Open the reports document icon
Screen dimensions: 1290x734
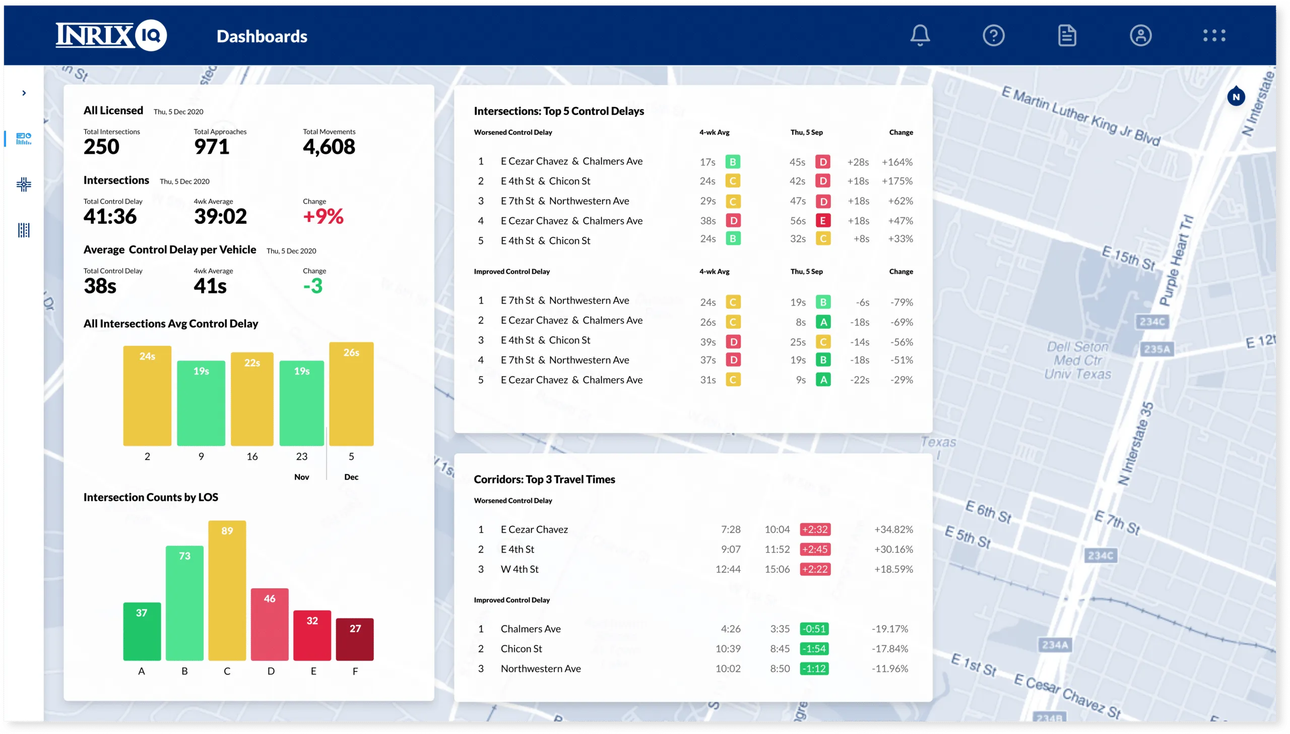click(1067, 35)
